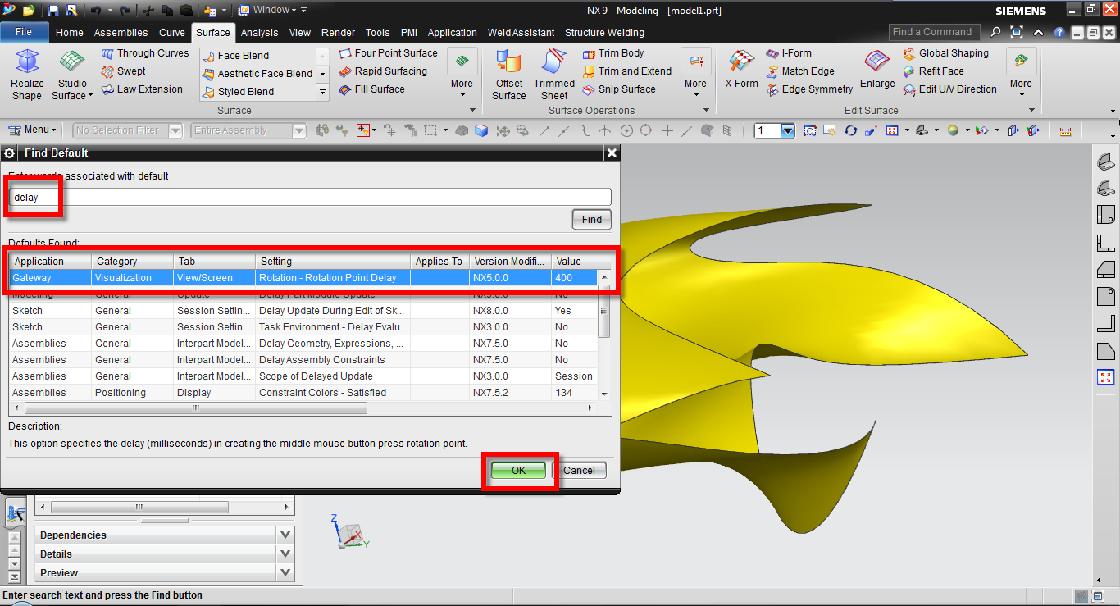Select the Swept surface tool
Image resolution: width=1120 pixels, height=606 pixels.
coord(123,71)
